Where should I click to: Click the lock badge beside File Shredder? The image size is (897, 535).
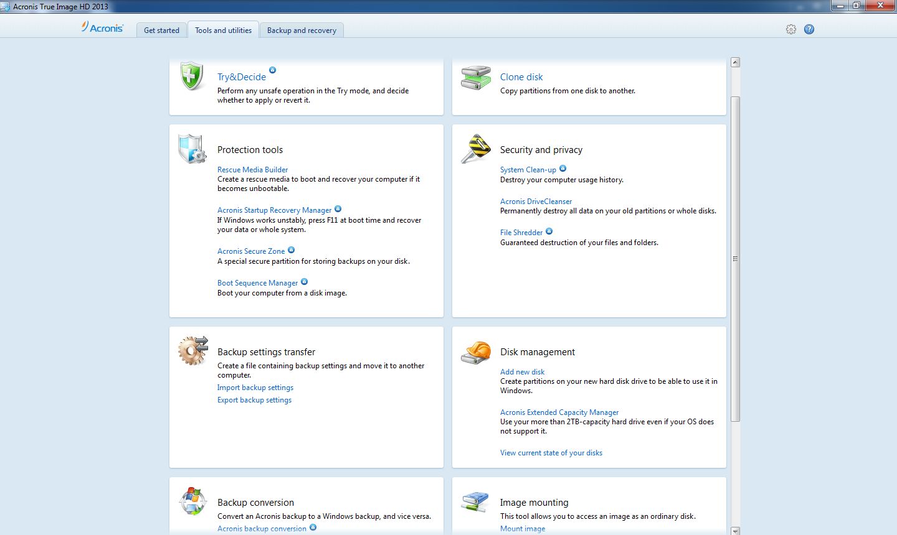[x=549, y=231]
